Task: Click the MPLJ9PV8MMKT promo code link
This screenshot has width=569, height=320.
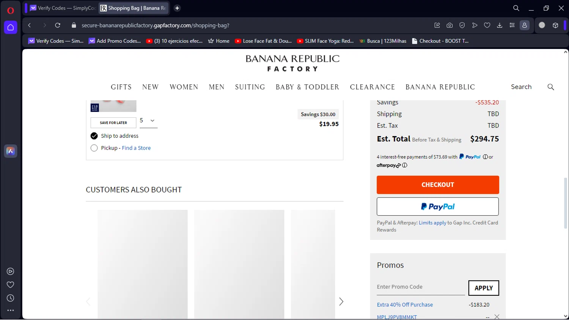Action: [x=397, y=317]
